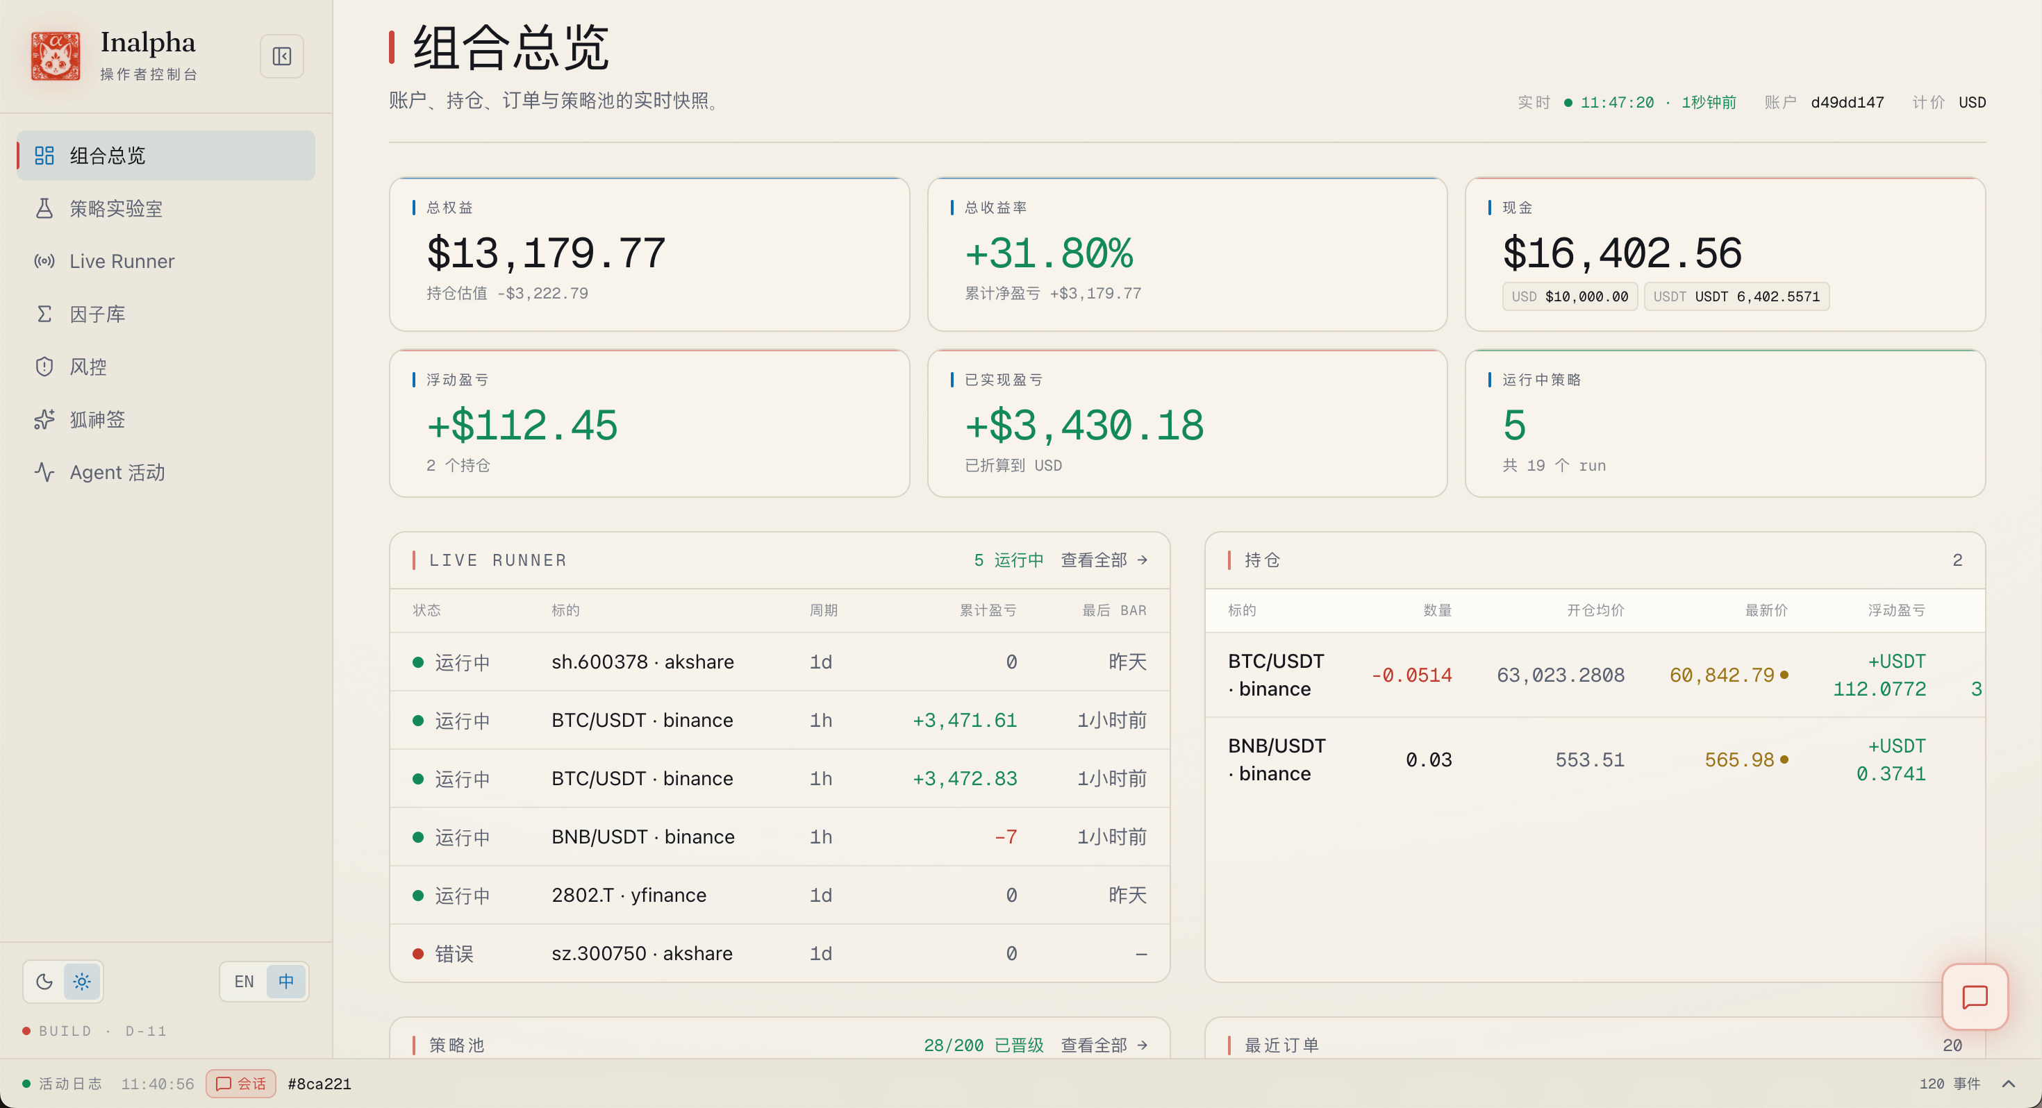The height and width of the screenshot is (1108, 2042).
Task: Set language to EN
Action: [244, 982]
